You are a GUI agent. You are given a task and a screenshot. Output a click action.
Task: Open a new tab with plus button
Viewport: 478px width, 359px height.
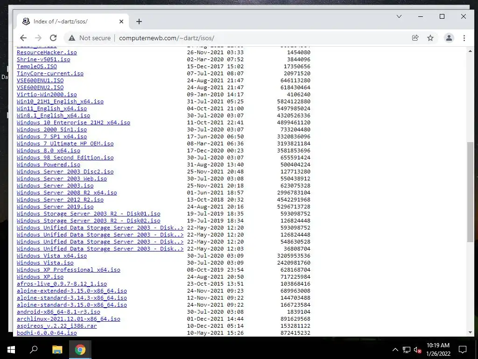[139, 22]
